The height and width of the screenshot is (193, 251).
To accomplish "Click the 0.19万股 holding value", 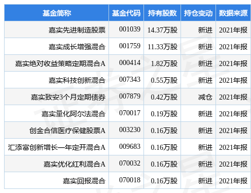I will tap(164, 114).
